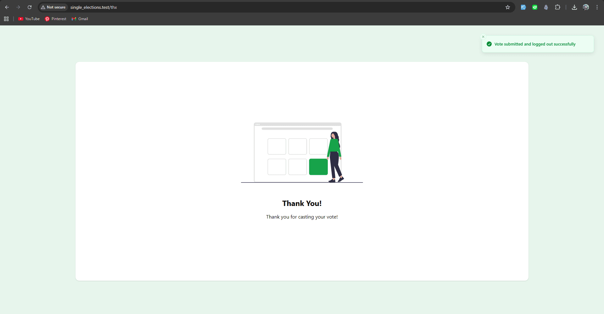The width and height of the screenshot is (604, 314).
Task: Click the green checkmark success icon
Action: tap(489, 44)
